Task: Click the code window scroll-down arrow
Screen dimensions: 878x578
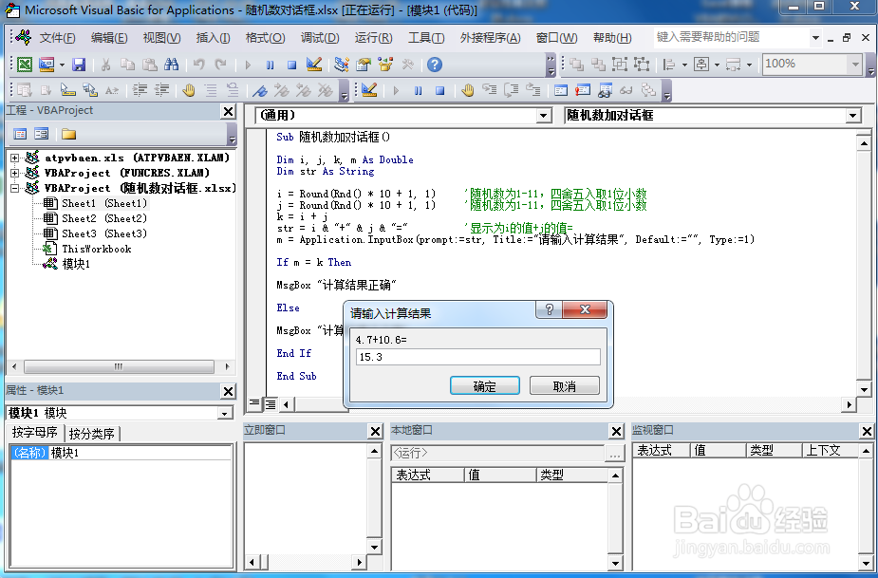Action: coord(864,389)
